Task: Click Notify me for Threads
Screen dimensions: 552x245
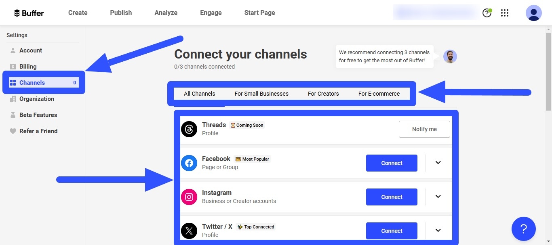Action: (424, 129)
